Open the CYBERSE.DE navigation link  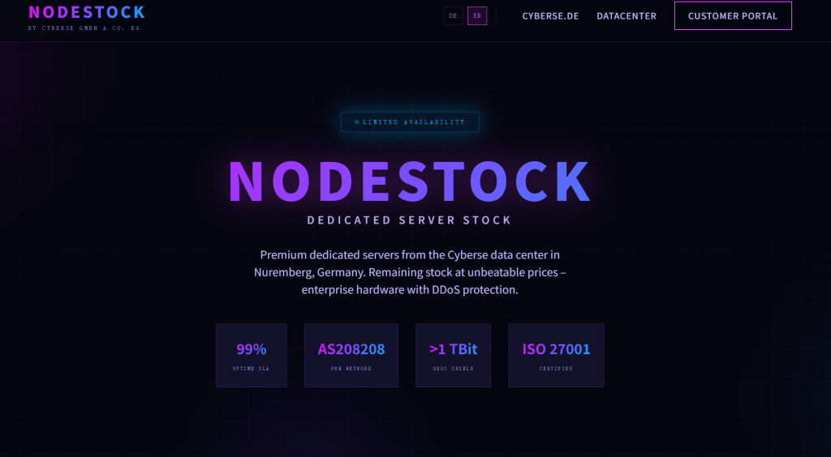click(x=550, y=15)
